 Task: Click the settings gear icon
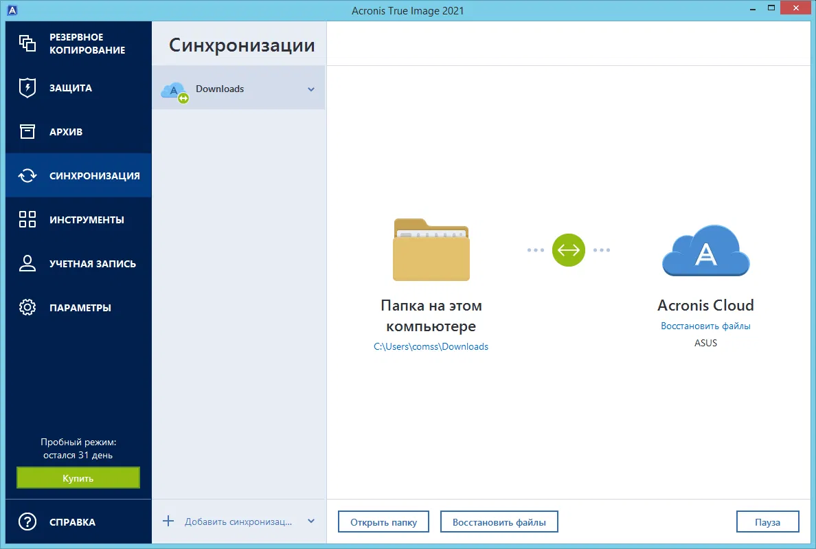[27, 308]
